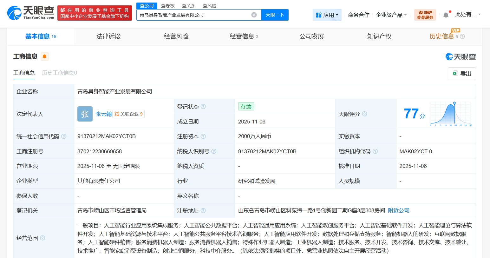Viewport: 490px width, 258px height.
Task: Click the alert bell next to 工商信息 heading
Action: [x=45, y=56]
